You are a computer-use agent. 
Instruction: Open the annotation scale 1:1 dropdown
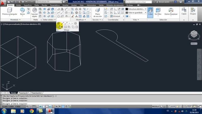172,106
